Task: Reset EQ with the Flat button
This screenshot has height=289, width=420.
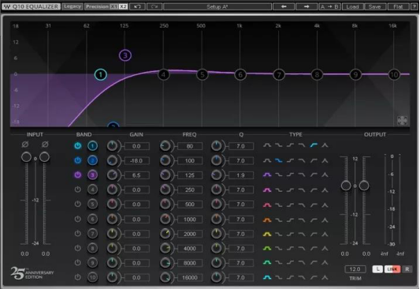Action: (398, 6)
